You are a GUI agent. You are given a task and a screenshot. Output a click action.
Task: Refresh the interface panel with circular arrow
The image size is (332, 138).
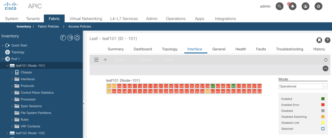tap(326, 60)
